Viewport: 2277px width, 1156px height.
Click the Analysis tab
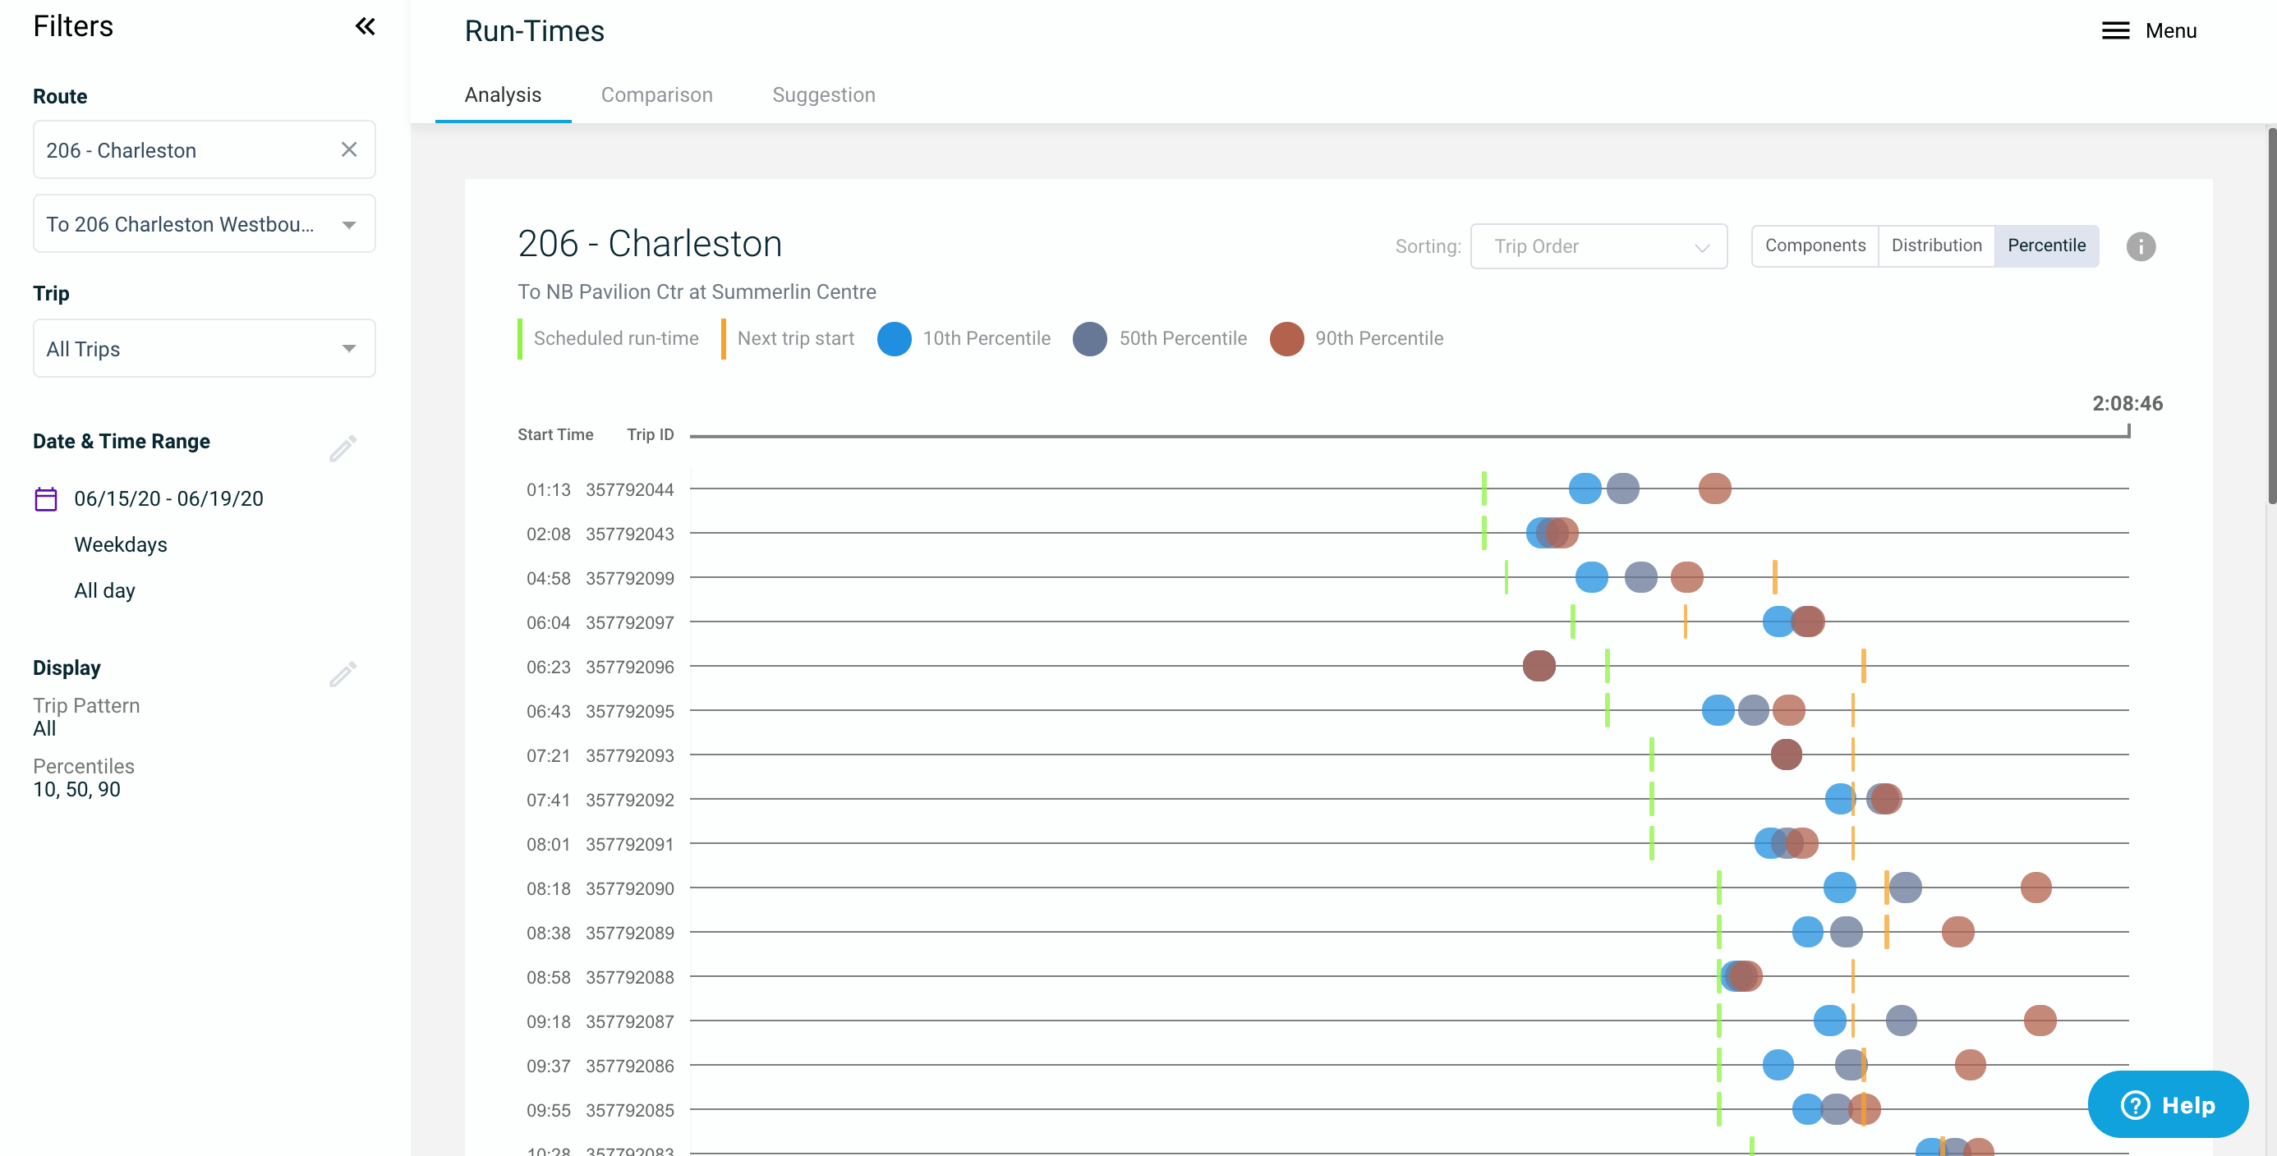pos(503,94)
